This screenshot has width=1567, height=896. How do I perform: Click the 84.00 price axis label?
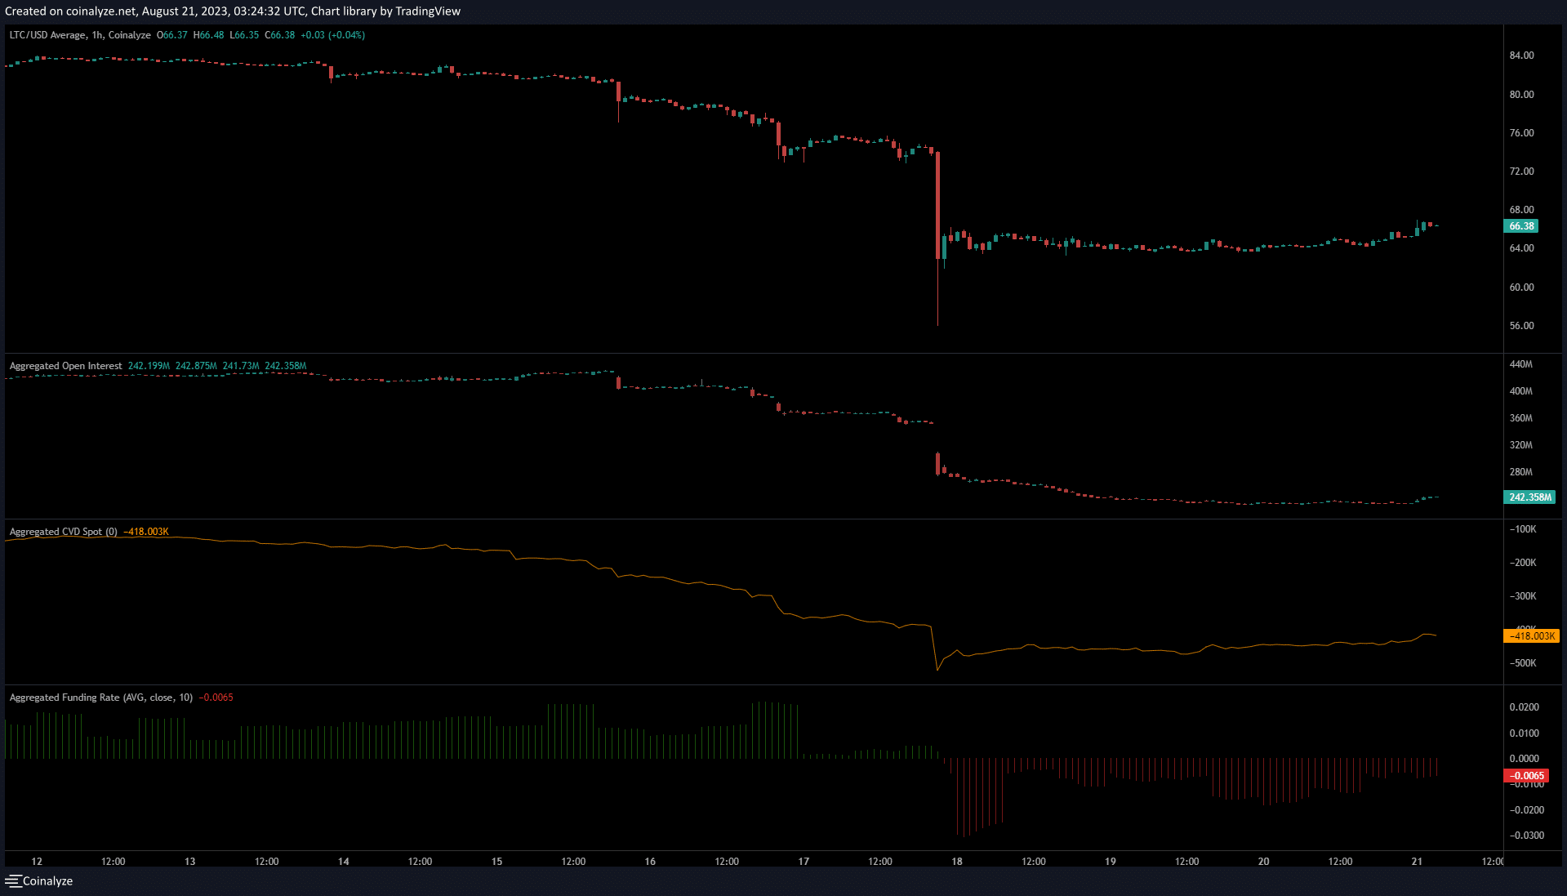pos(1521,56)
